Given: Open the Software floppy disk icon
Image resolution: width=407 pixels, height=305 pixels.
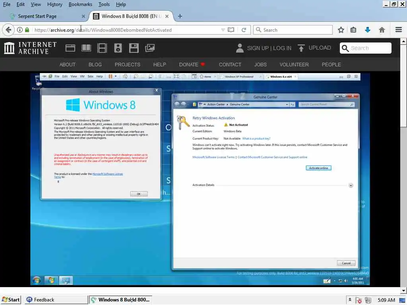Looking at the screenshot, I should click(134, 48).
